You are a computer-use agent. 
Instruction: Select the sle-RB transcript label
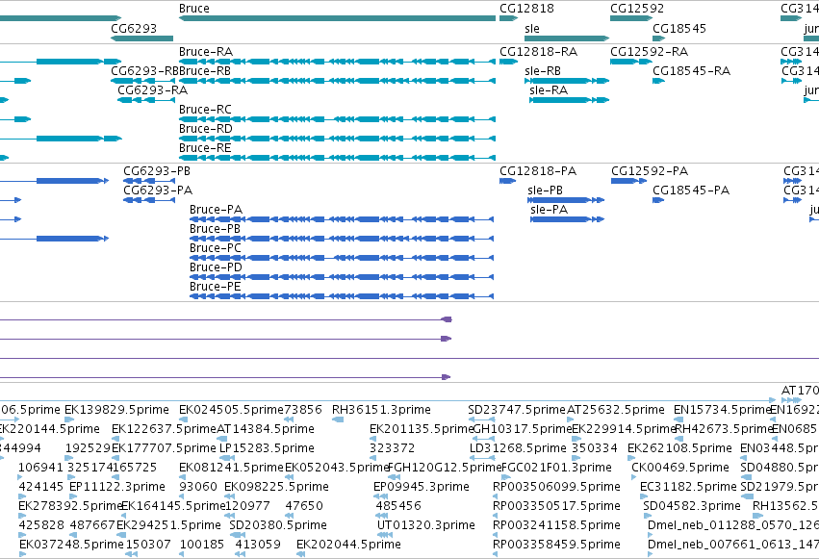[543, 71]
